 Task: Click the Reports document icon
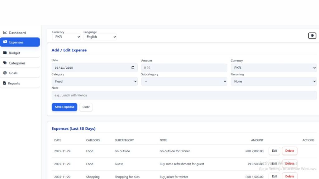[x=5, y=83]
